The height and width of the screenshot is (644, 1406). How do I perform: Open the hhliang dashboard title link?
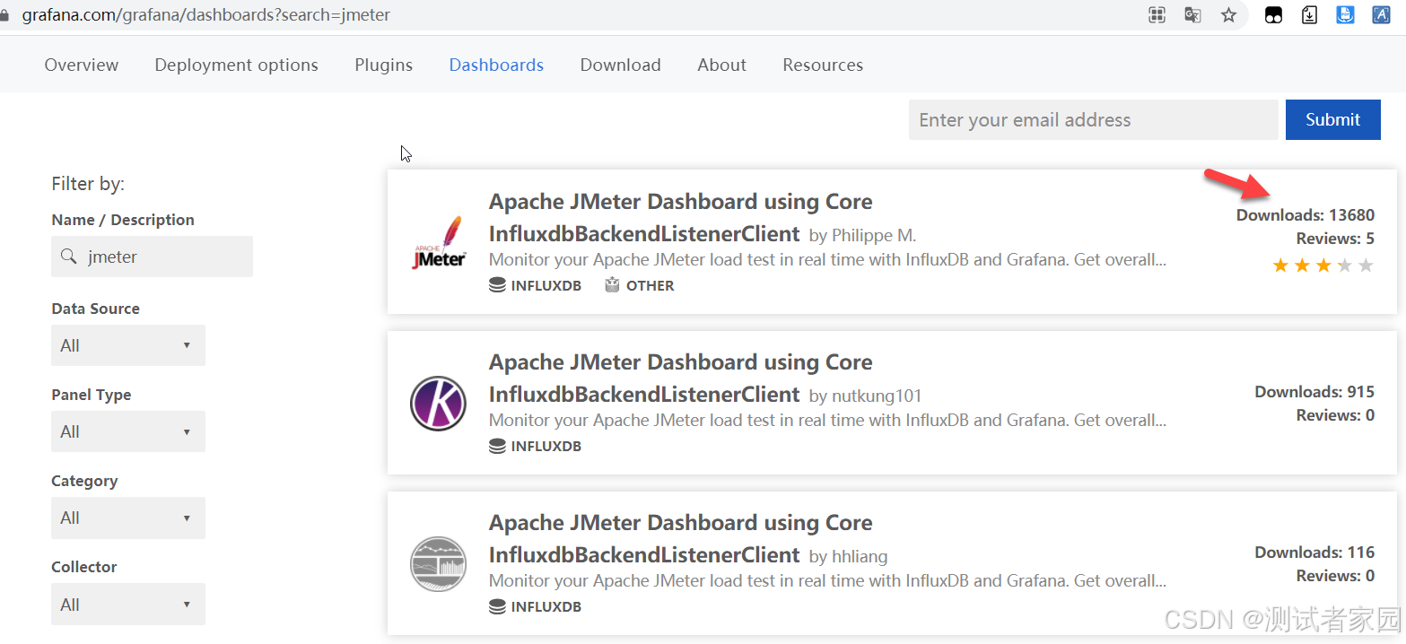coord(681,539)
